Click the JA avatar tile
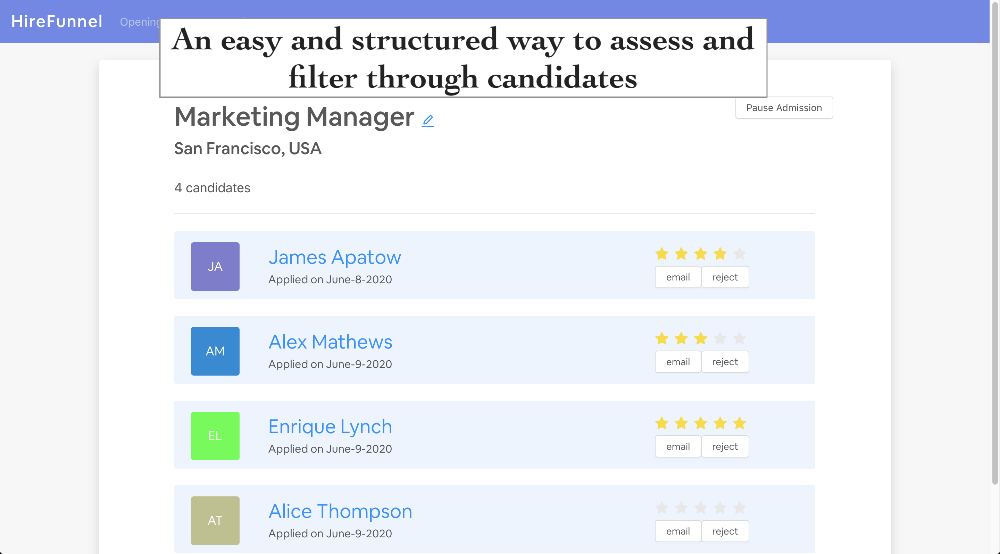This screenshot has height=554, width=1000. tap(215, 267)
